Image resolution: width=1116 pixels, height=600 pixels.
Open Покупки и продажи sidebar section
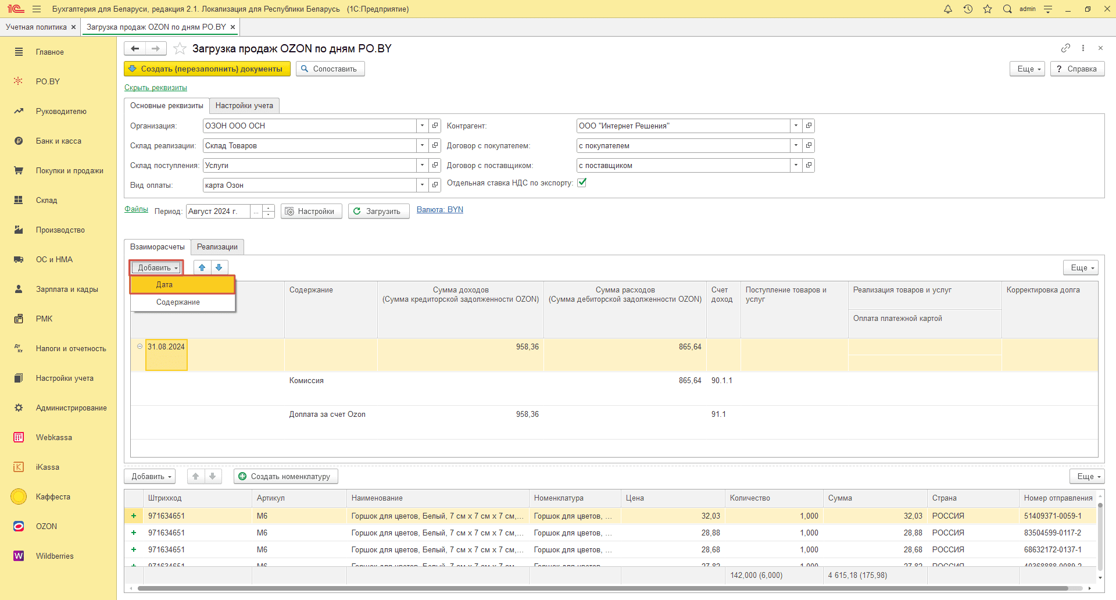(x=69, y=170)
